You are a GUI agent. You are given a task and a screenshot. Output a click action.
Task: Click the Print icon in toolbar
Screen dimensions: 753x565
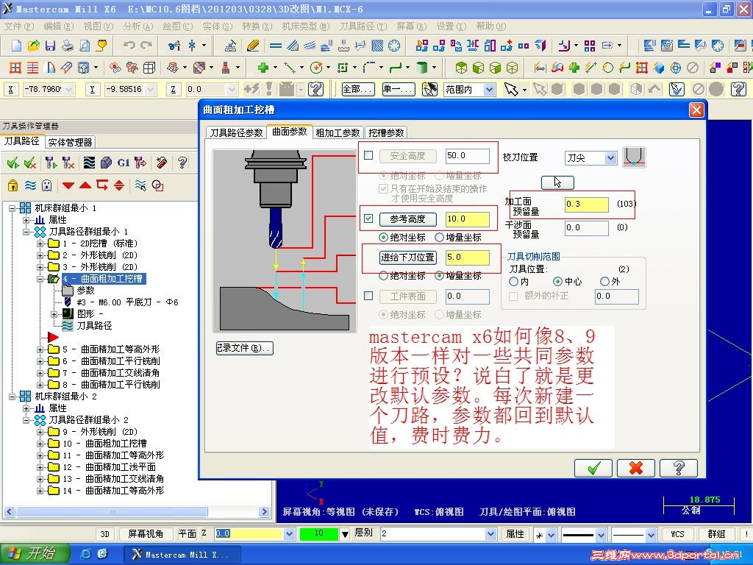67,46
